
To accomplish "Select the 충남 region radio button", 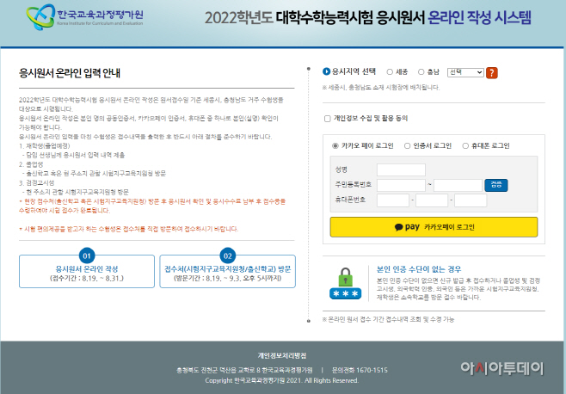I will click(421, 72).
